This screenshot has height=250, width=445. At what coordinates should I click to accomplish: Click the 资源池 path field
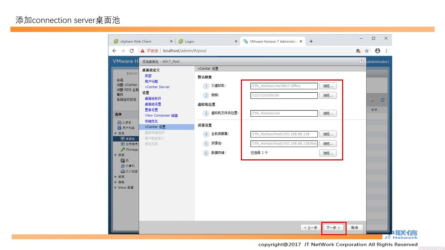pyautogui.click(x=284, y=143)
